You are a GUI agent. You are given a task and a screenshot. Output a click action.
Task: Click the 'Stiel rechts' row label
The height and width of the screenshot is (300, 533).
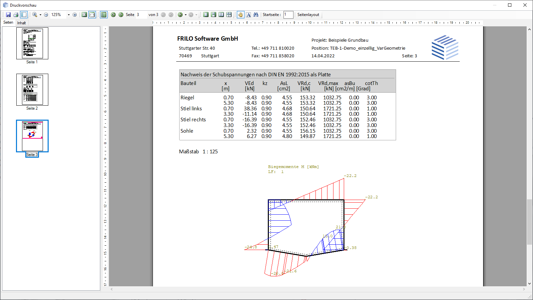pyautogui.click(x=193, y=120)
